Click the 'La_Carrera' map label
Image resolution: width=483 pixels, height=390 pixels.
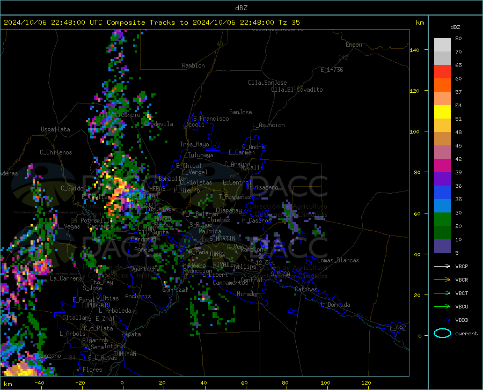tap(66, 278)
